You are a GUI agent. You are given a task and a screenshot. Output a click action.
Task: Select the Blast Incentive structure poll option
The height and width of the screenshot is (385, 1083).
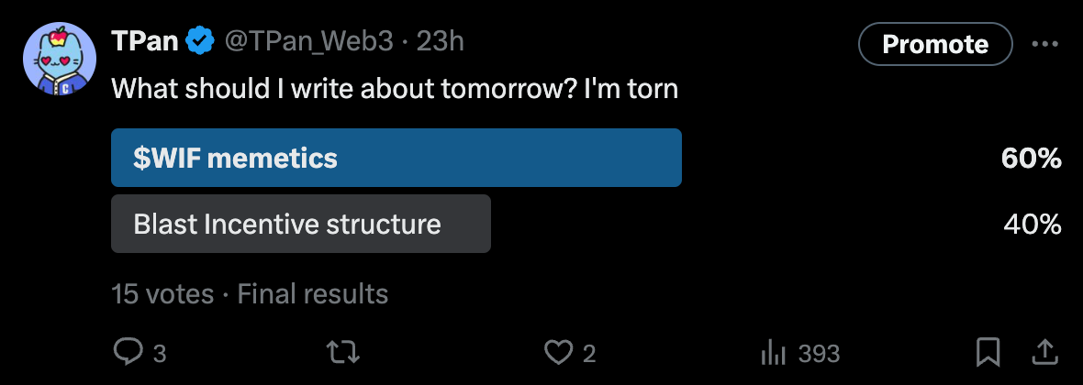coord(300,224)
